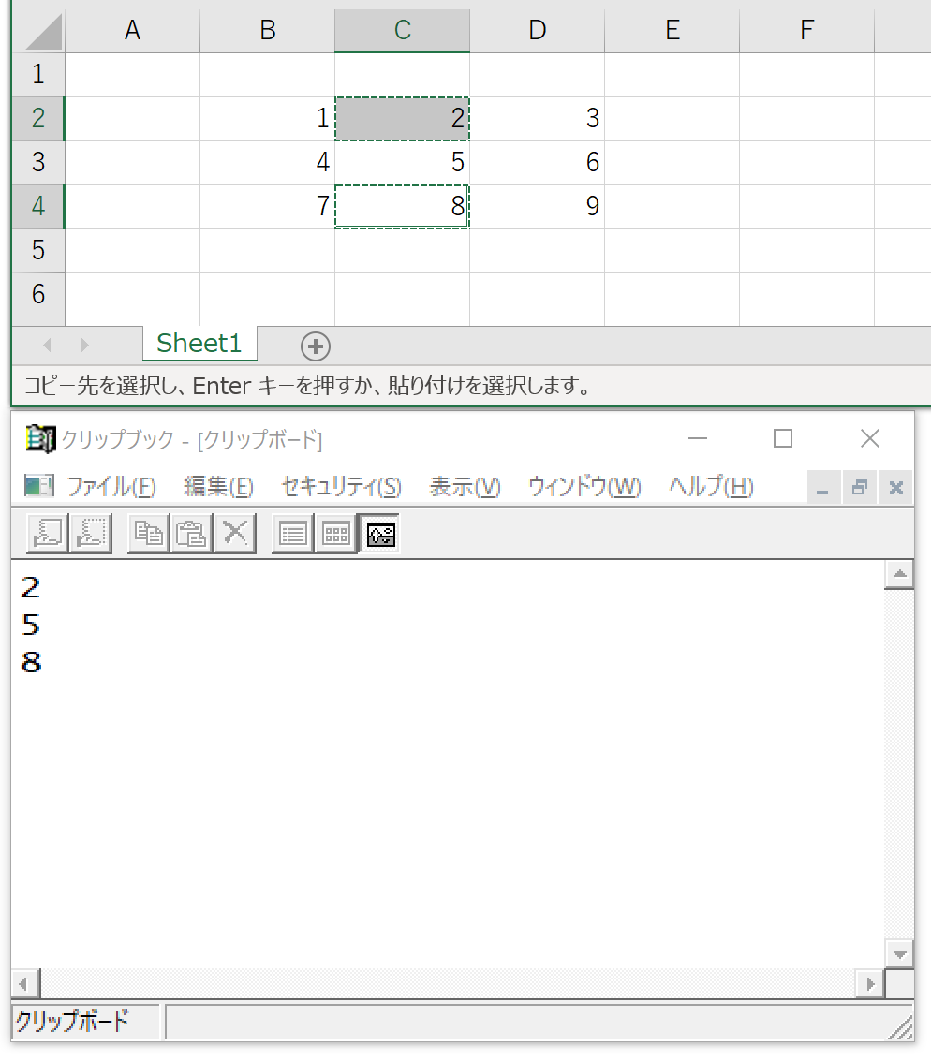
Task: Minimize the inner clipboard child window
Action: click(823, 488)
